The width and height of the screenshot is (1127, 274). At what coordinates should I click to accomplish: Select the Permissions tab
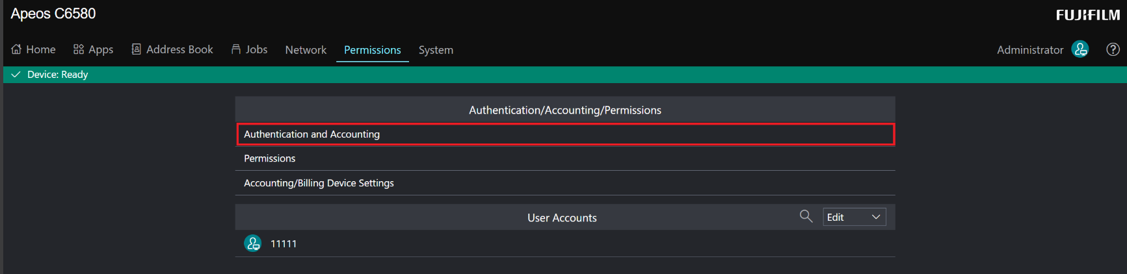372,50
